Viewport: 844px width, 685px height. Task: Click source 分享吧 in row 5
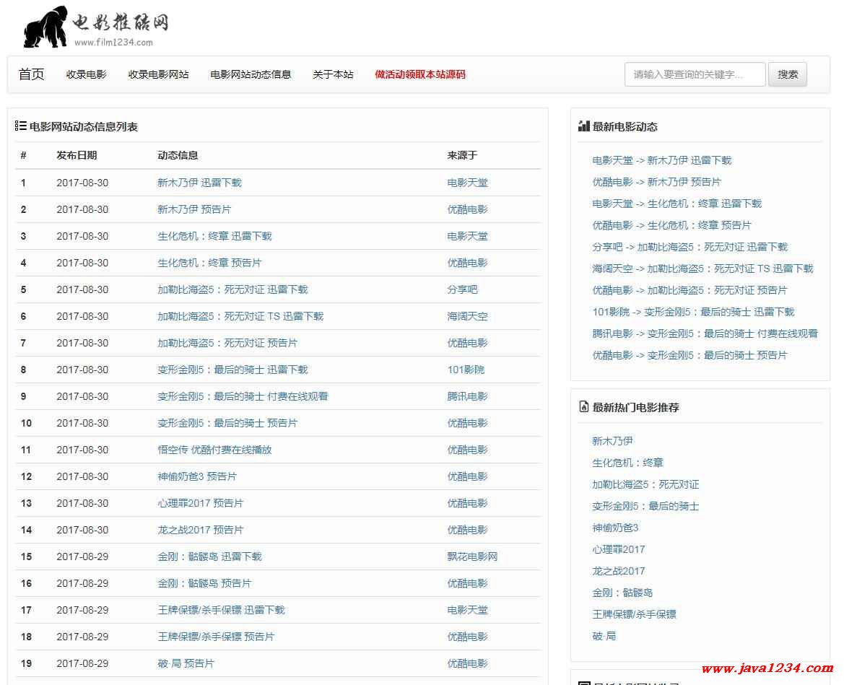click(x=462, y=289)
